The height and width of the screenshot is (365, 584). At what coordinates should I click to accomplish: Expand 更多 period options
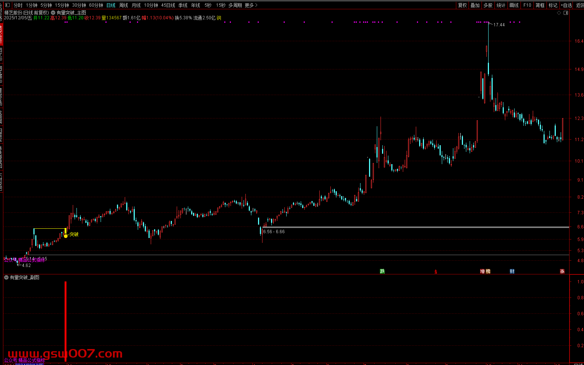coord(251,5)
